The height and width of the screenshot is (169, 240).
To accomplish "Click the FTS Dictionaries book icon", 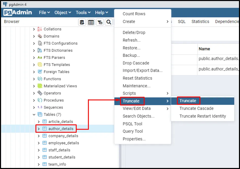I will point(40,50).
